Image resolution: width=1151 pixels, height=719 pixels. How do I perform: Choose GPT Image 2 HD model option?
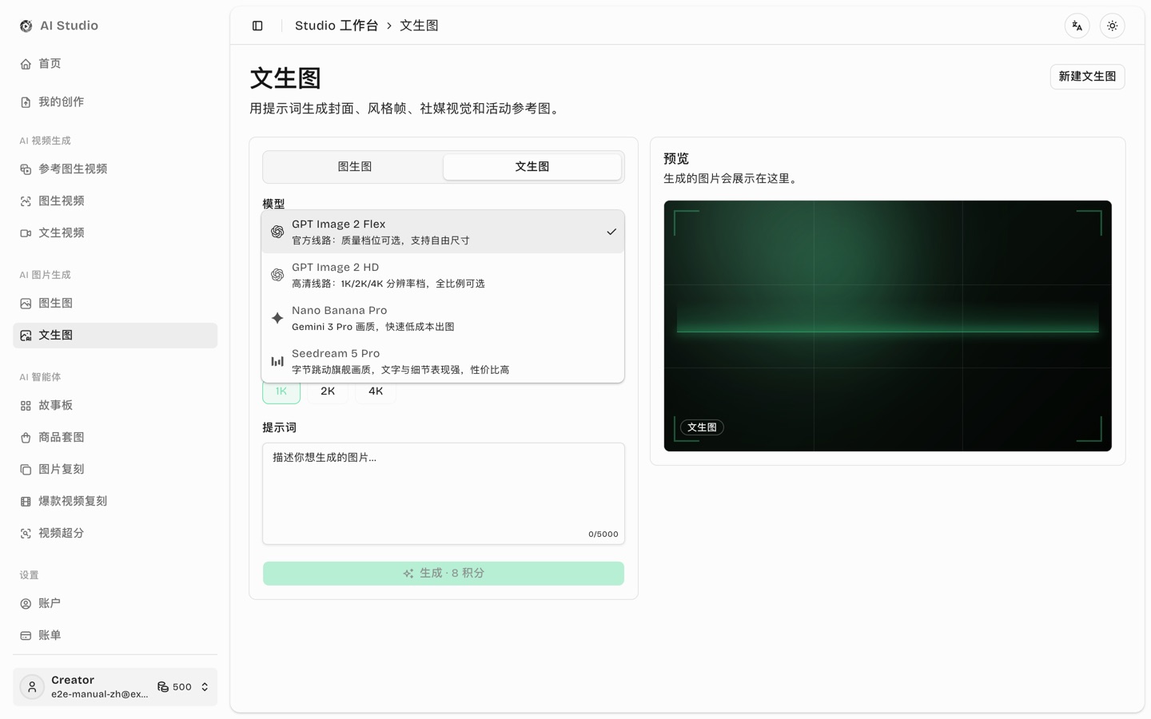pos(443,275)
